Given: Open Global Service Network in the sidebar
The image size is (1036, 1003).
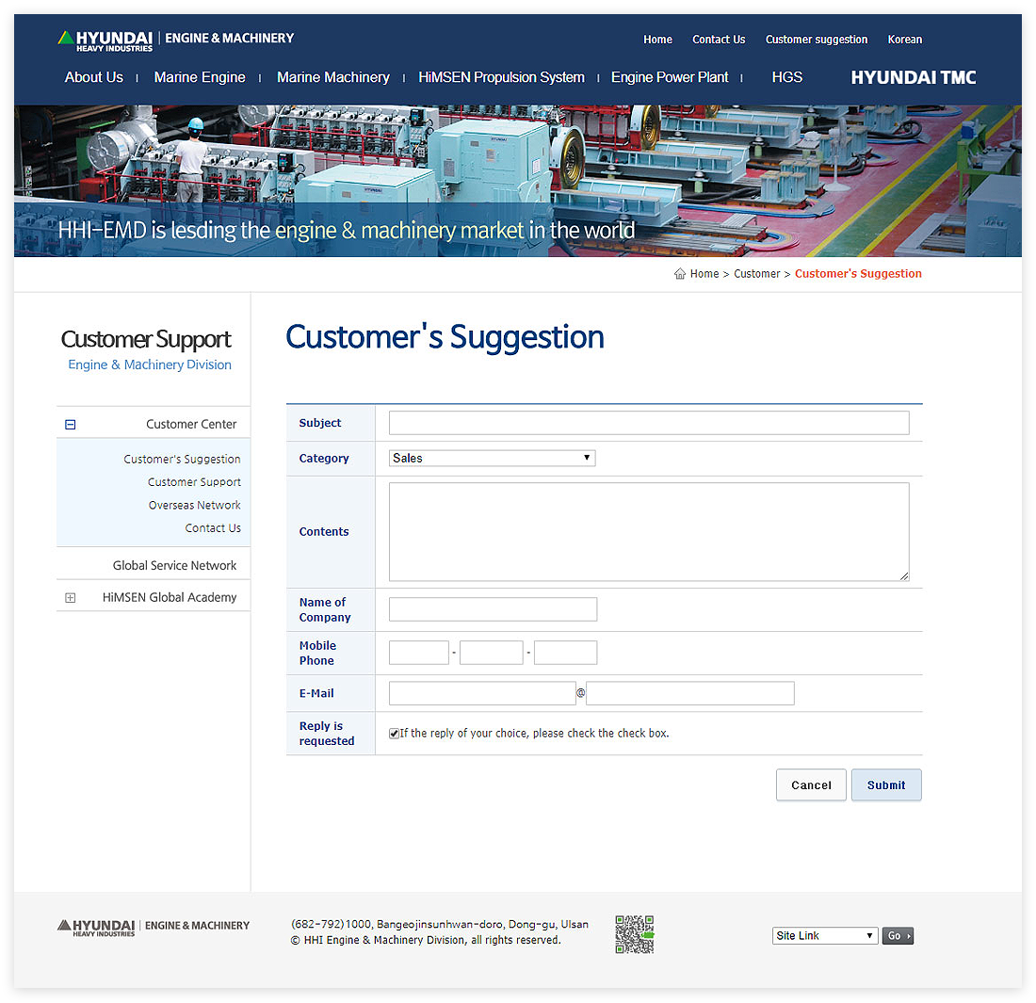Looking at the screenshot, I should tap(174, 566).
